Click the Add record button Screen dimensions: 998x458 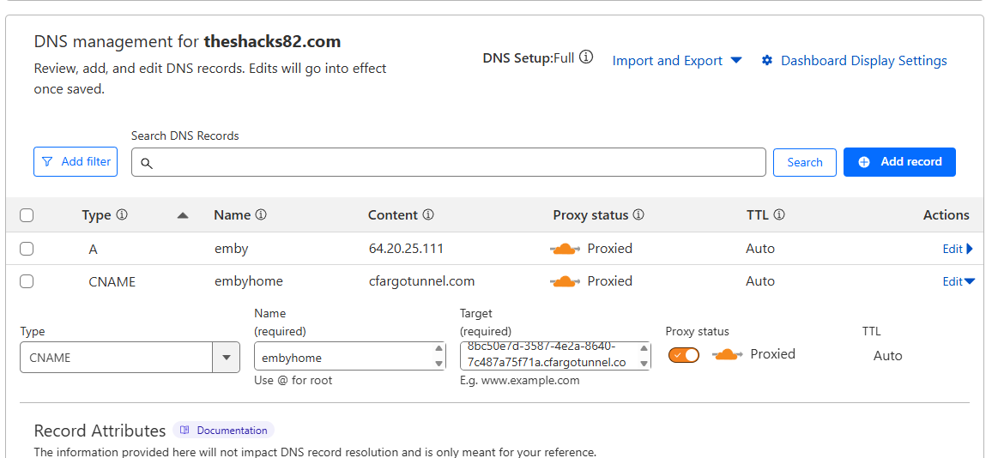coord(899,162)
